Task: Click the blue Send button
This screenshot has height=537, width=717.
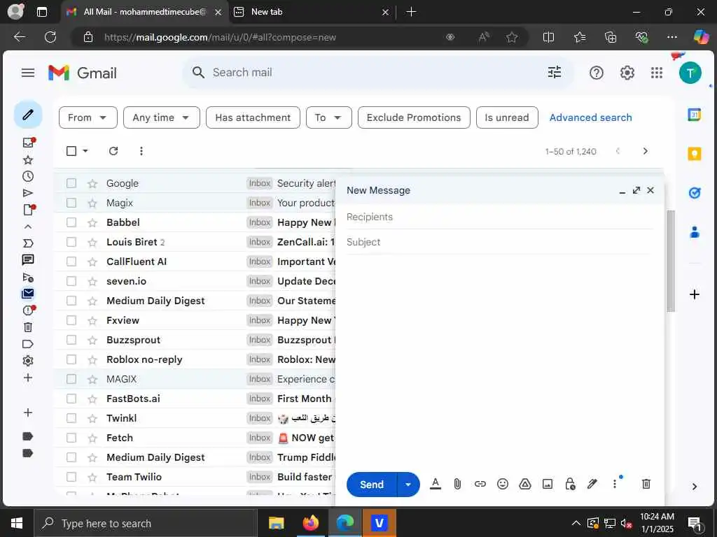Action: coord(372,485)
